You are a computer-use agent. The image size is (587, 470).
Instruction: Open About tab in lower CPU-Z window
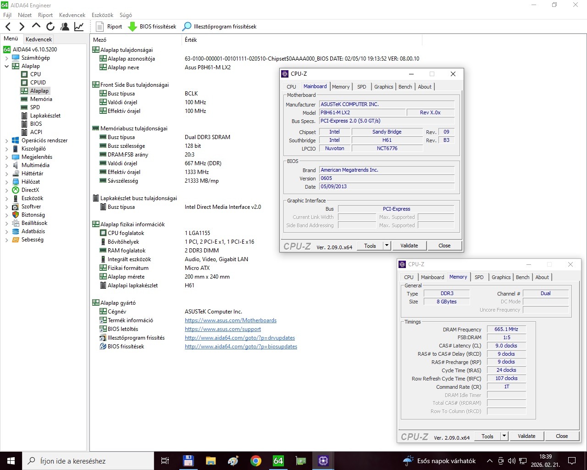[542, 277]
